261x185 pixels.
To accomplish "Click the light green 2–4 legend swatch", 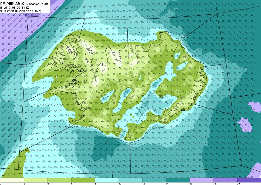I will 35,180.
